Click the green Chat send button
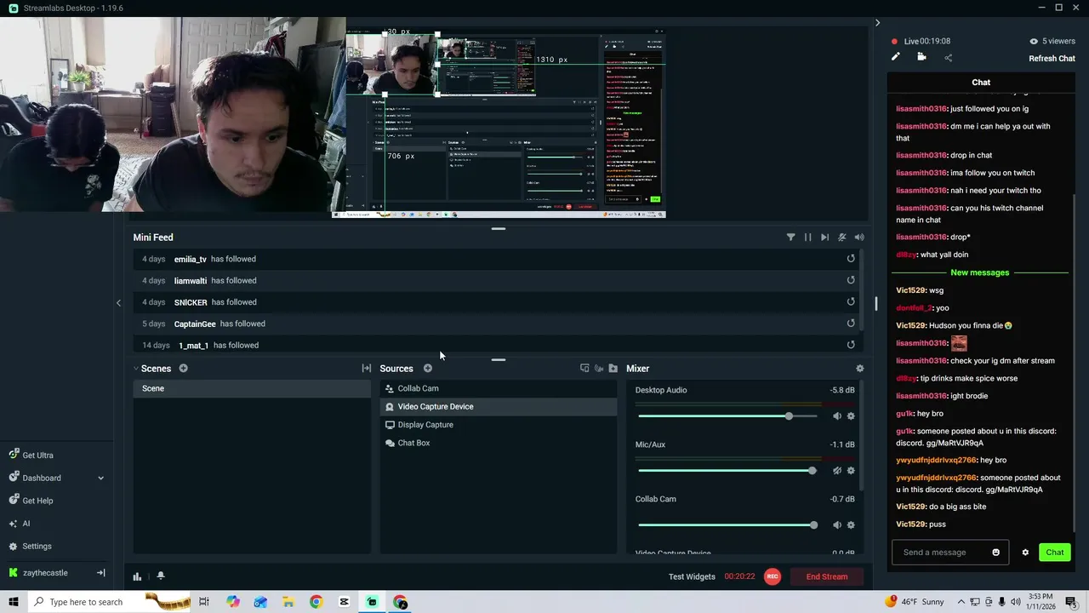The height and width of the screenshot is (613, 1089). pos(1055,553)
